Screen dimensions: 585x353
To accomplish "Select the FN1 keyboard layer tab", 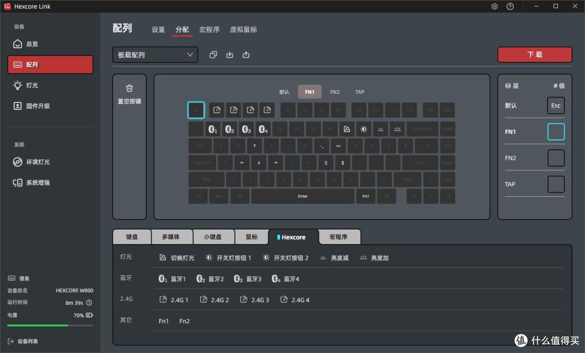I will click(x=310, y=92).
